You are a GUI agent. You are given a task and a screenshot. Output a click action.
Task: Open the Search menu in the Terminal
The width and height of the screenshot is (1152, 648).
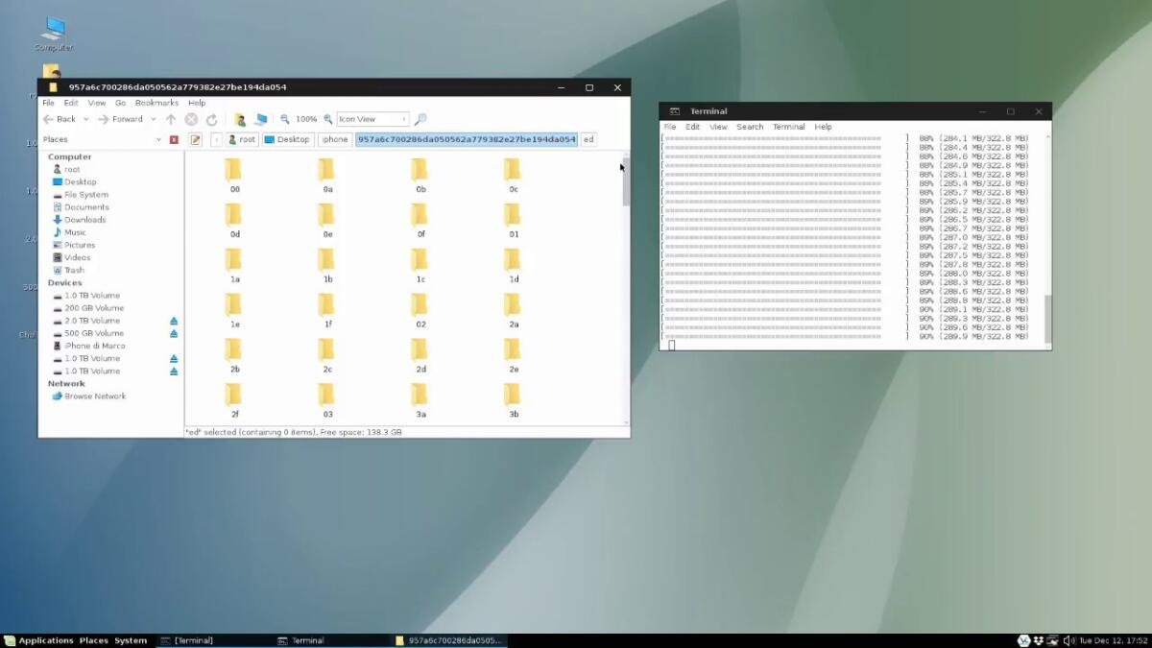coord(749,126)
